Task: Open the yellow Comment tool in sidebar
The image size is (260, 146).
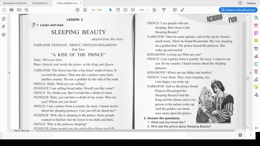Action: (256, 41)
